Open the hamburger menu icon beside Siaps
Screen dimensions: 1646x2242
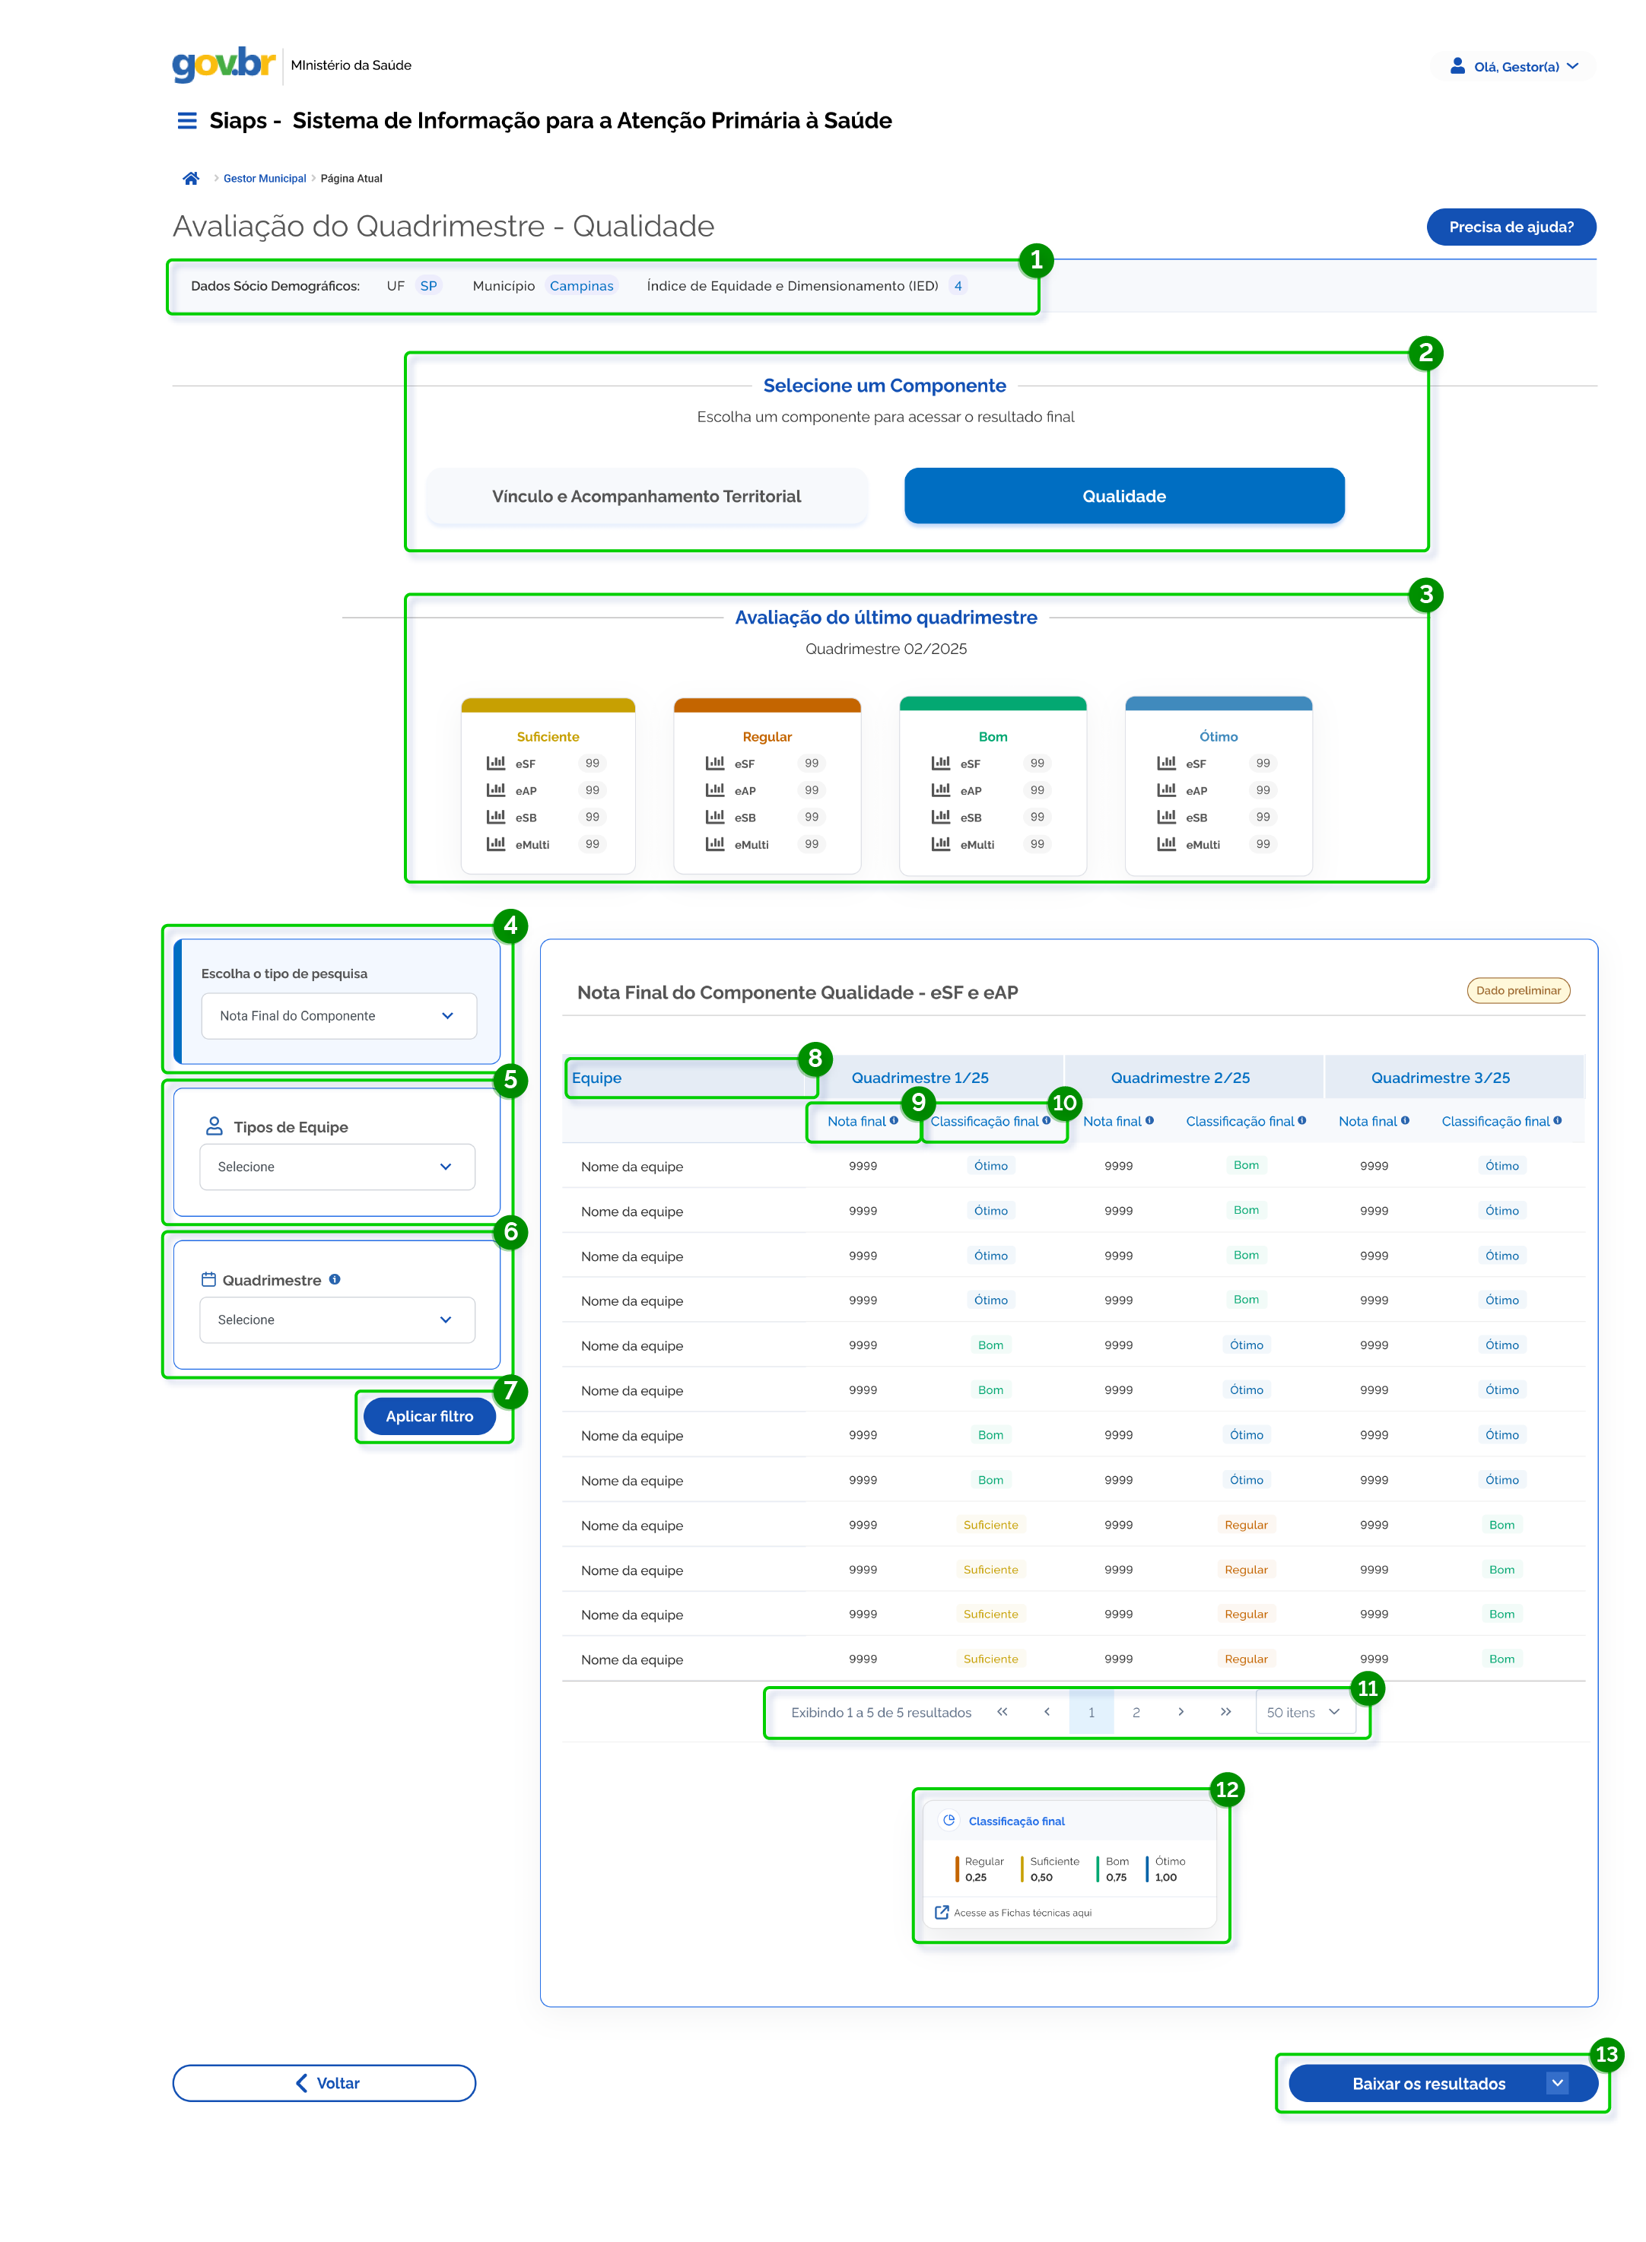[x=186, y=120]
